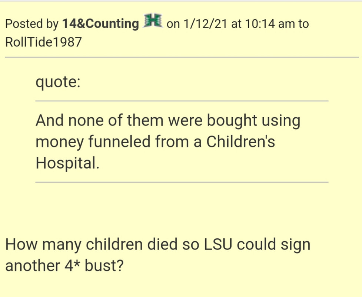The height and width of the screenshot is (297, 362).
Task: Open the RollTide1987 replied-to user link
Action: point(43,42)
